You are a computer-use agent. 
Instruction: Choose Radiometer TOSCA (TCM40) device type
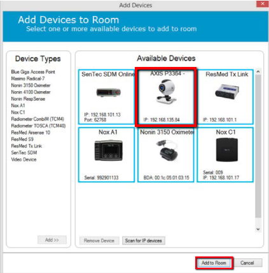click(38, 126)
